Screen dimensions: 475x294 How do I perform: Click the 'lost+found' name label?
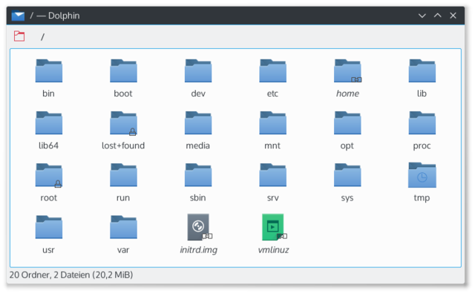pyautogui.click(x=123, y=146)
